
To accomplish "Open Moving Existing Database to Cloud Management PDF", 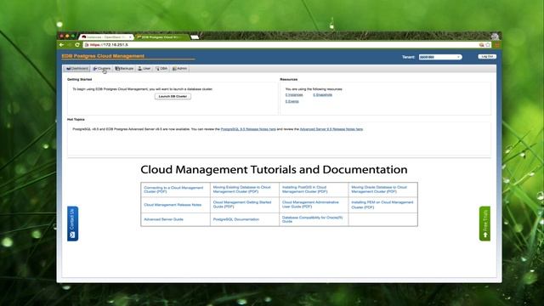I will (x=241, y=190).
